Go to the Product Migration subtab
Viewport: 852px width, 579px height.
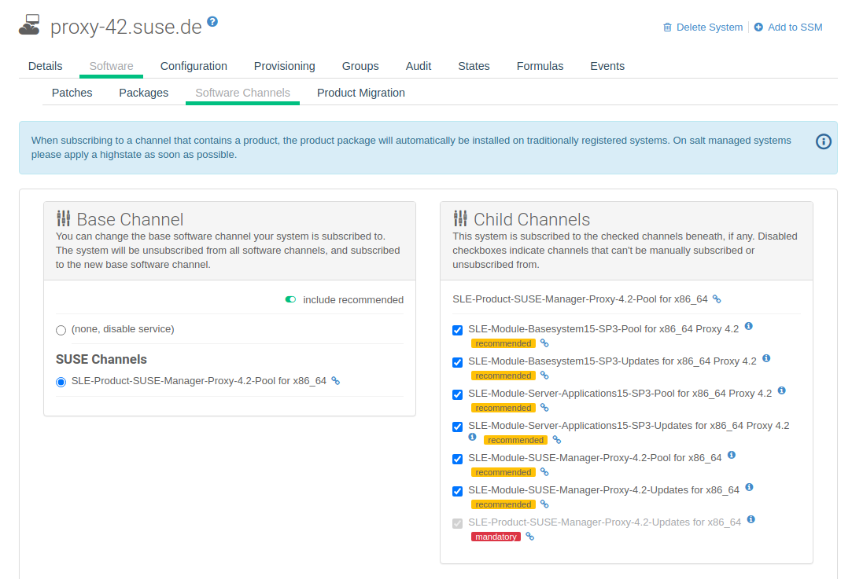(360, 93)
